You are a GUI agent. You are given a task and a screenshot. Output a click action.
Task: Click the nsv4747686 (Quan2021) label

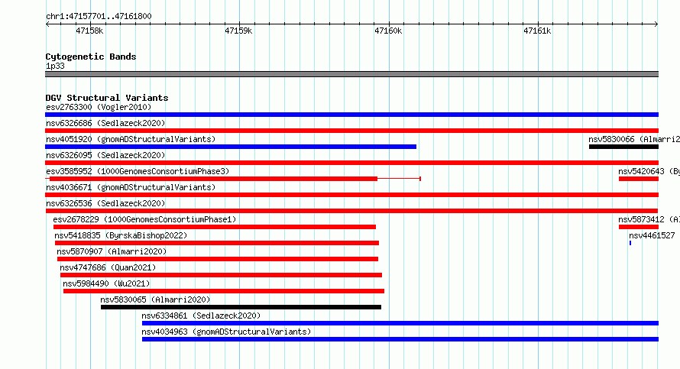pos(108,267)
